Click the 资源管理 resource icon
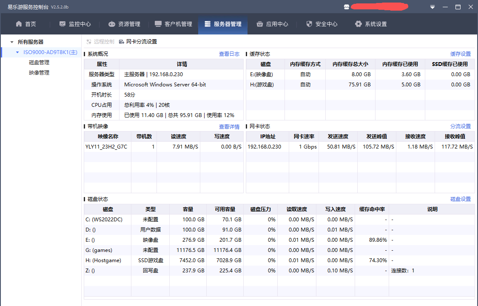Screen dimensions: 478x306 tap(112, 24)
